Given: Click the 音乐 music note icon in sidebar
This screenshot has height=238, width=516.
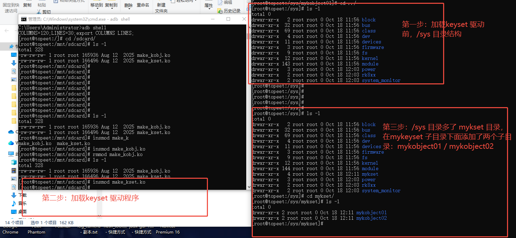Looking at the screenshot, I should pos(14,203).
